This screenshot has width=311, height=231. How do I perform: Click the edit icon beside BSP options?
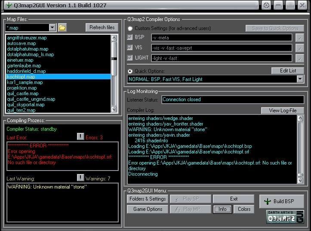(x=300, y=38)
